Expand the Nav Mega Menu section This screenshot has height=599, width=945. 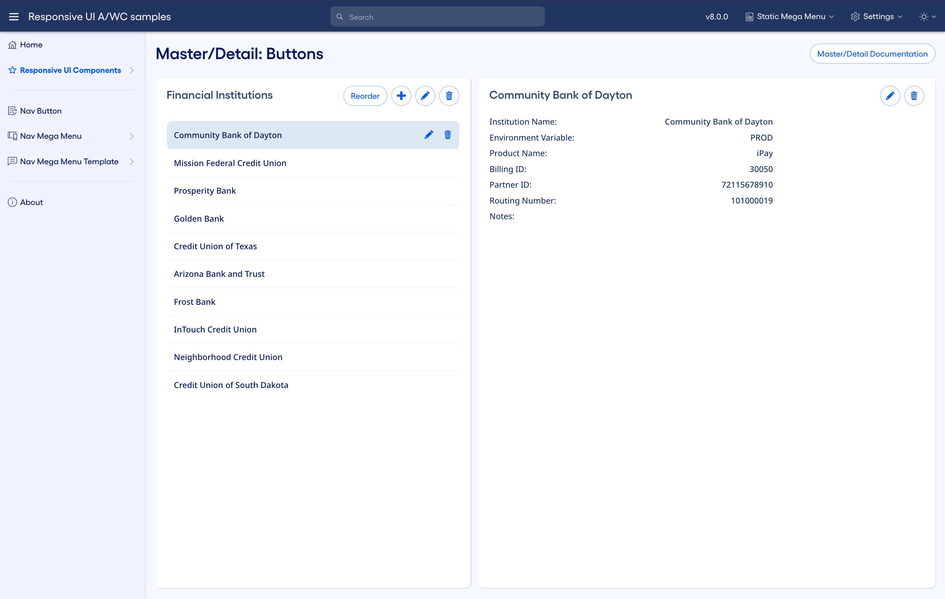[x=132, y=136]
